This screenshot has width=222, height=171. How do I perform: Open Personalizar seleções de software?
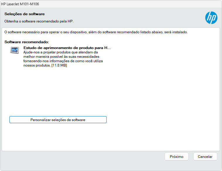click(58, 120)
